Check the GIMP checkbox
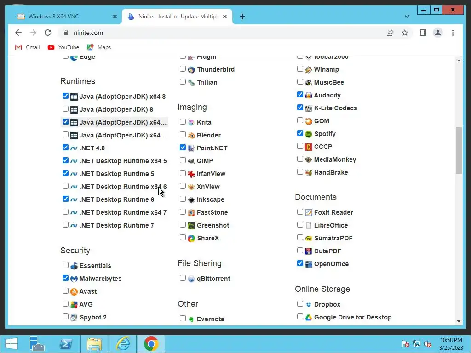The image size is (471, 353). (x=183, y=160)
